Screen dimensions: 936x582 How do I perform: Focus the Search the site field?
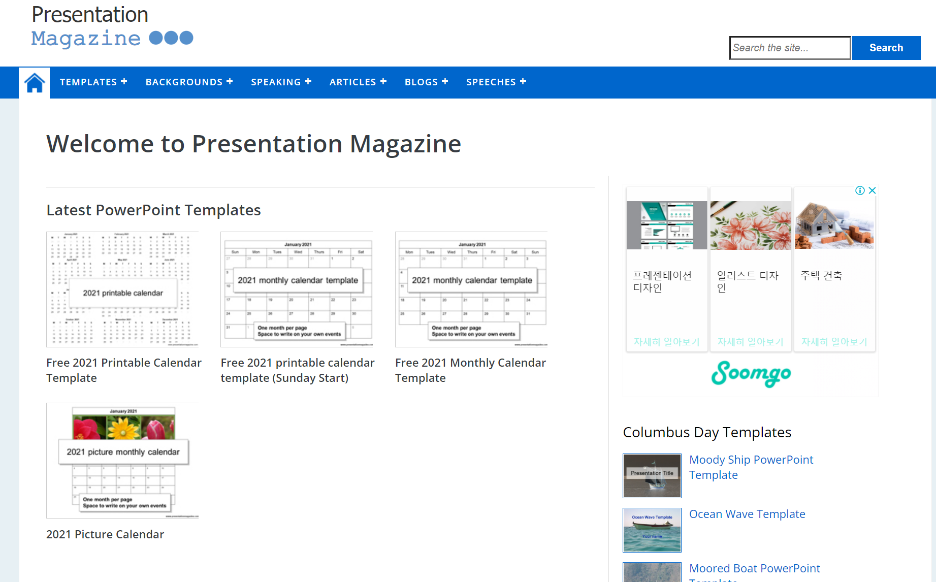790,48
